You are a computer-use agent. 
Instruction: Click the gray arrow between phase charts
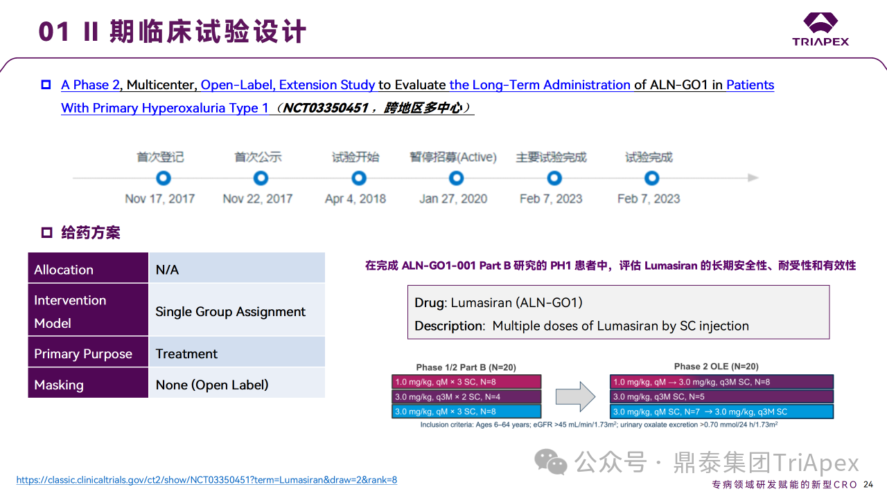[x=575, y=396]
